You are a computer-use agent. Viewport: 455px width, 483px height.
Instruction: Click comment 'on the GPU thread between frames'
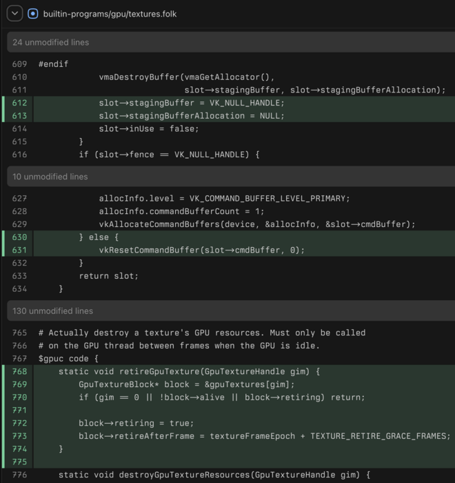[179, 346]
